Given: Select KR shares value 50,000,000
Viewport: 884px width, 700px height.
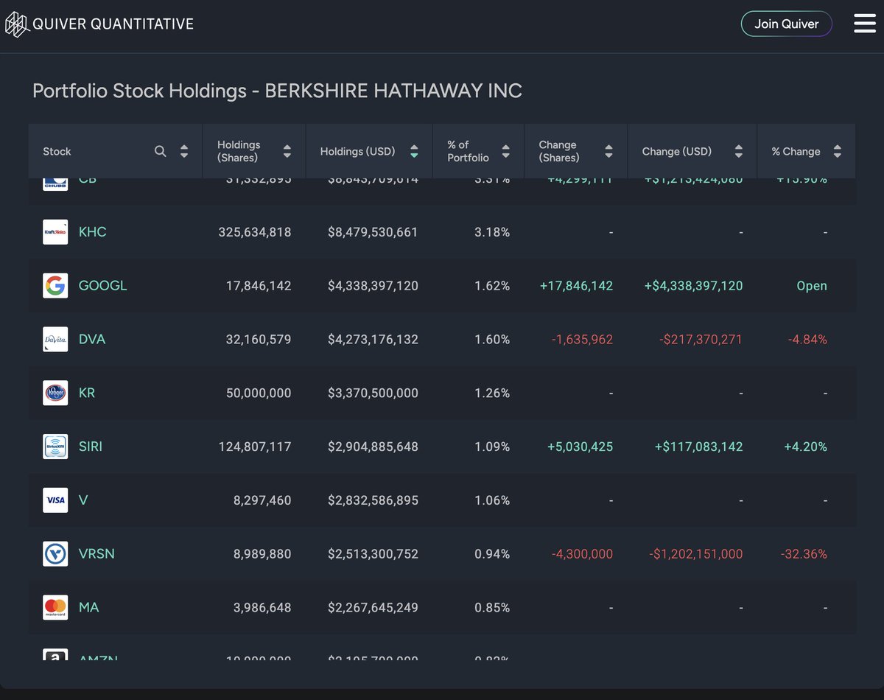Looking at the screenshot, I should coord(259,393).
